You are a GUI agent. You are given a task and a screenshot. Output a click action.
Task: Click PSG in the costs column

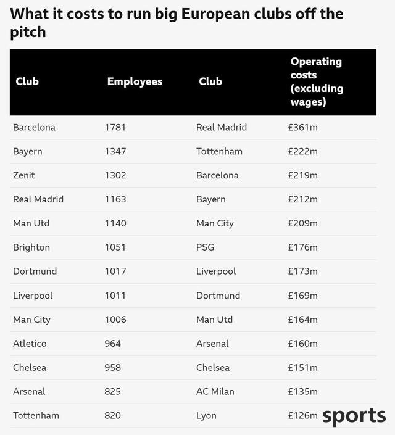click(205, 247)
